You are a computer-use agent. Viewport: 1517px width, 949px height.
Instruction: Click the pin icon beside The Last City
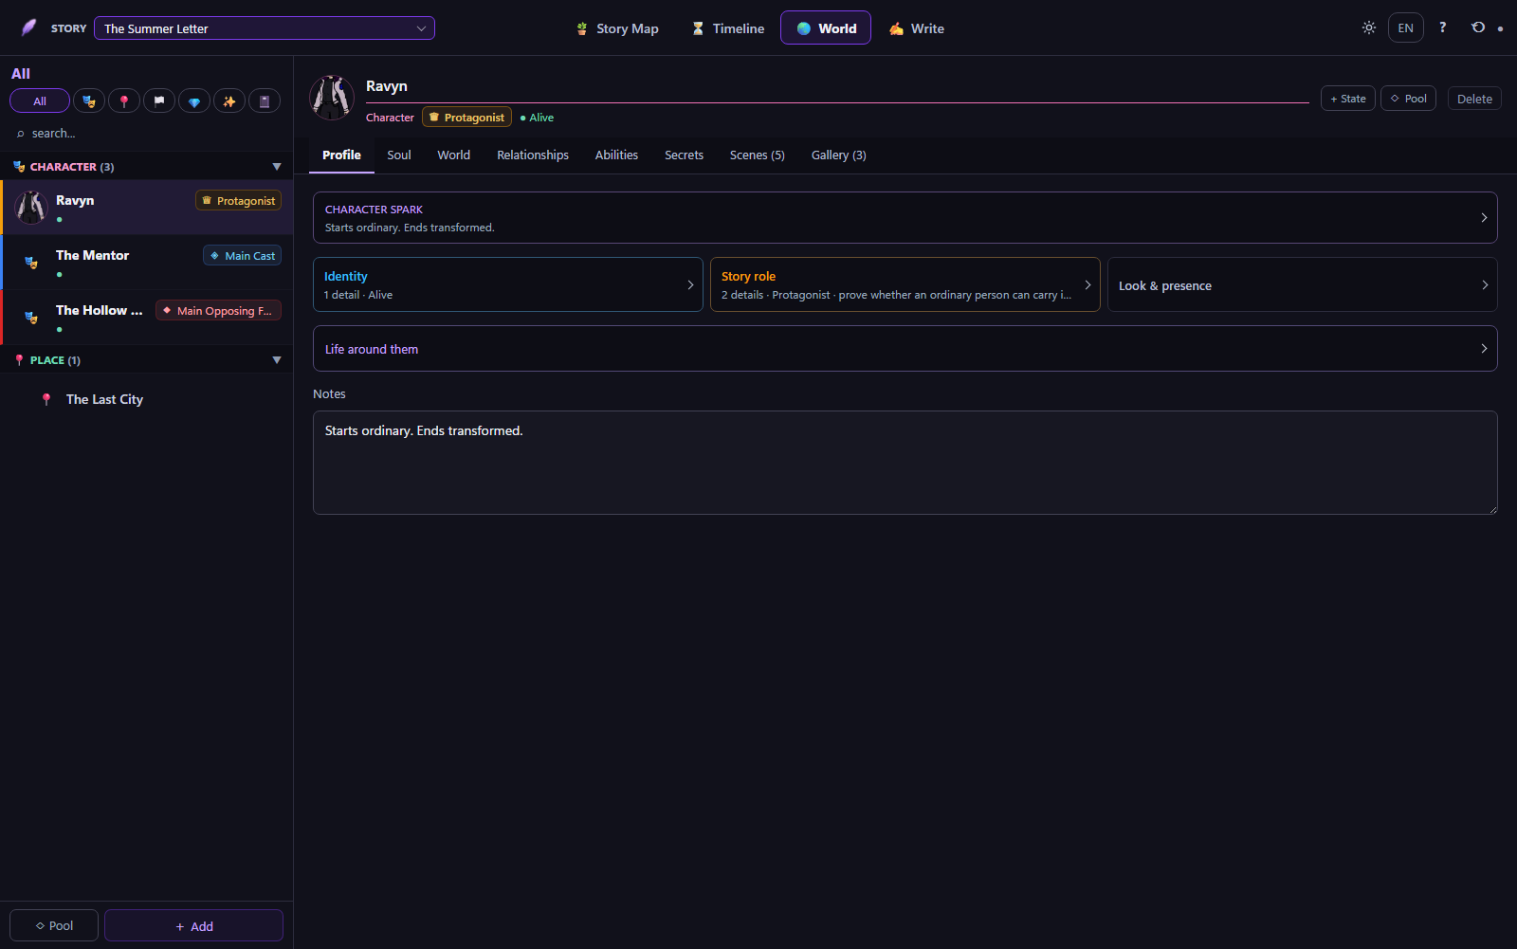click(46, 400)
